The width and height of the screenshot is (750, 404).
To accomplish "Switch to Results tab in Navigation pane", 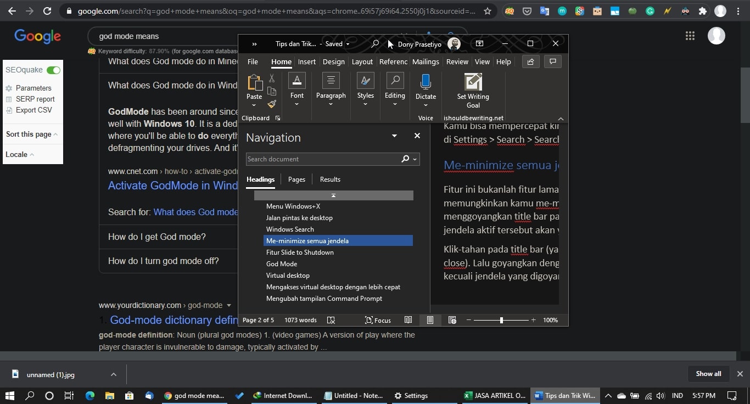I will pyautogui.click(x=330, y=179).
